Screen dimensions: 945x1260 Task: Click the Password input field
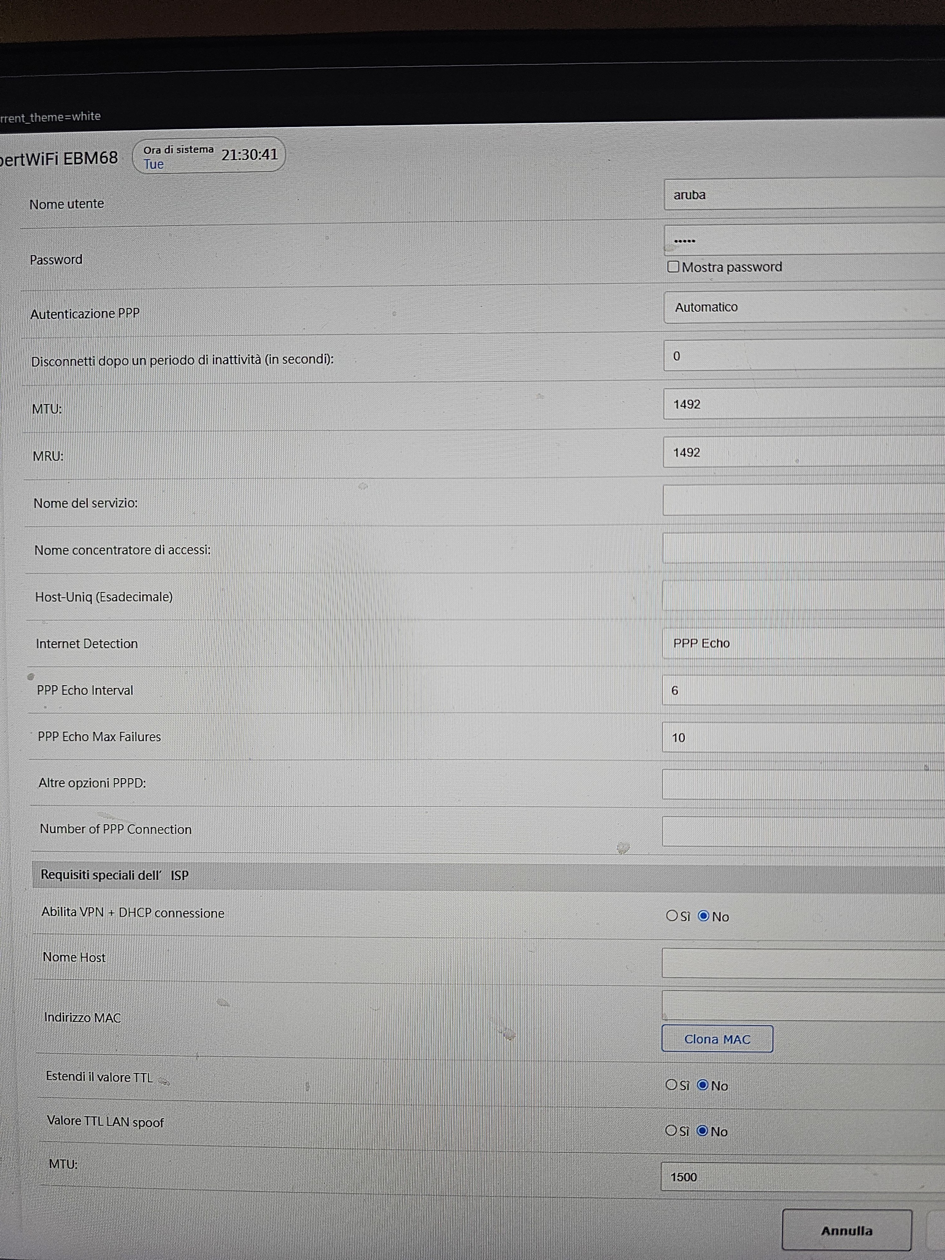(803, 240)
